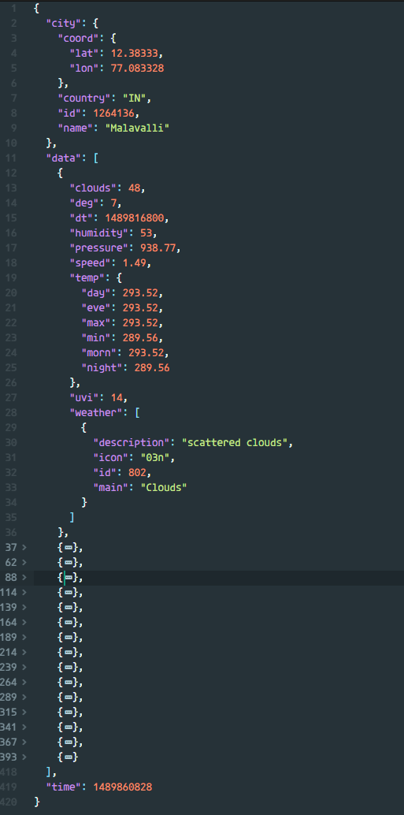
Task: Click line number 11 in the gutter
Action: [x=12, y=158]
